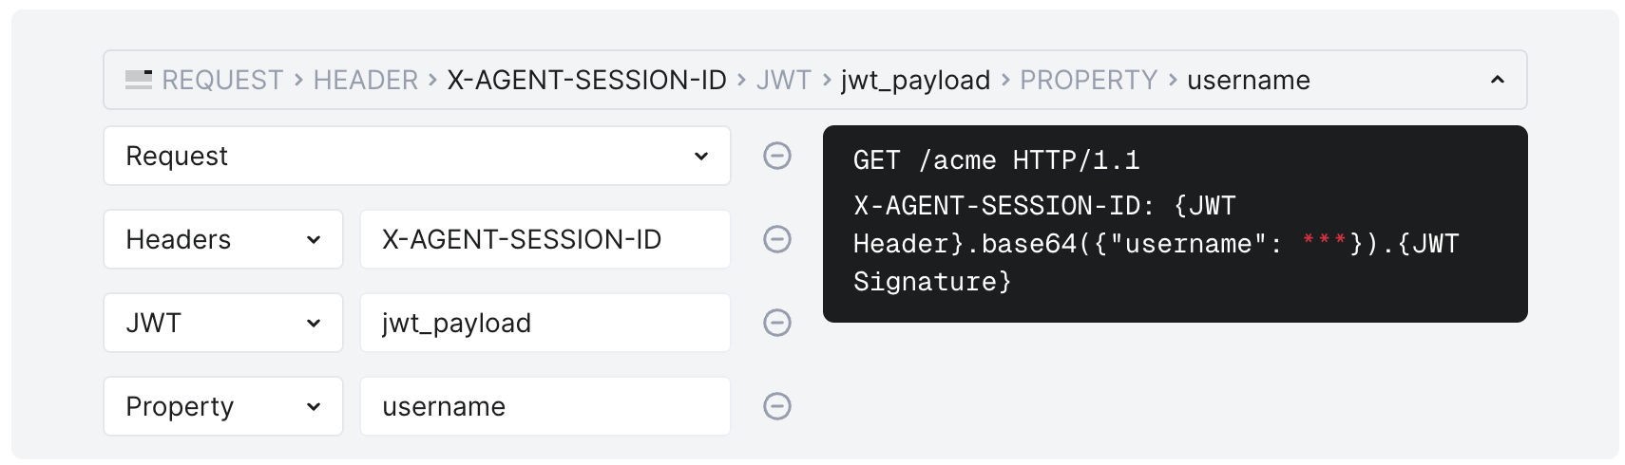The height and width of the screenshot is (465, 1625).
Task: Open the Property type dropdown
Action: click(x=222, y=406)
